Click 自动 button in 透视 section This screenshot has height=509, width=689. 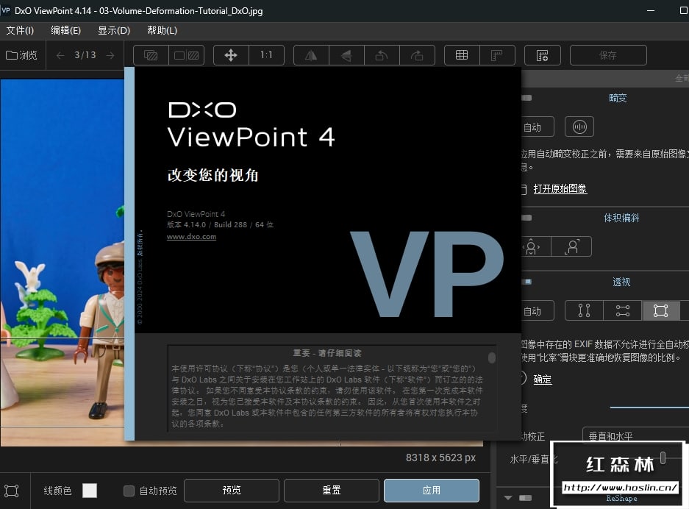pyautogui.click(x=537, y=310)
